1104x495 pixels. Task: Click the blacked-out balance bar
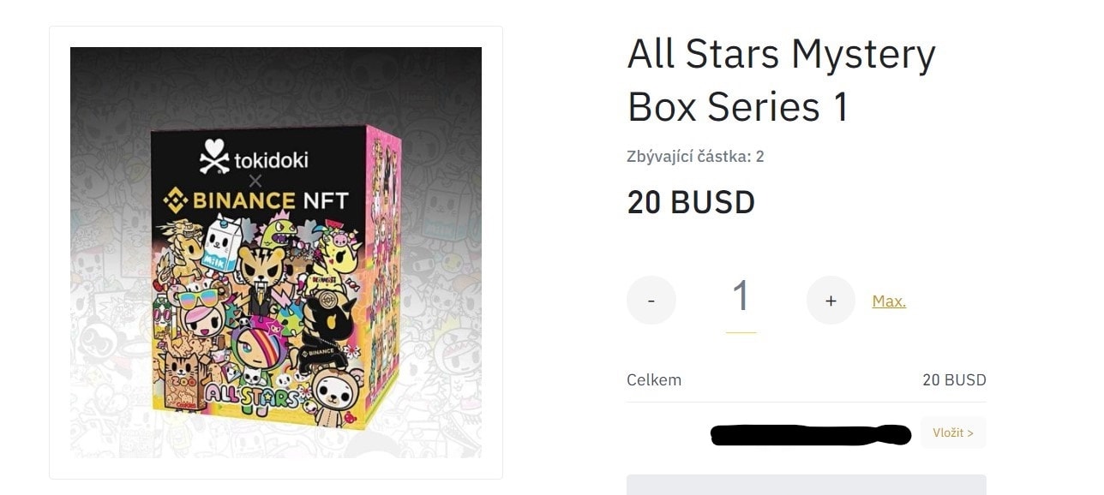[x=810, y=435]
